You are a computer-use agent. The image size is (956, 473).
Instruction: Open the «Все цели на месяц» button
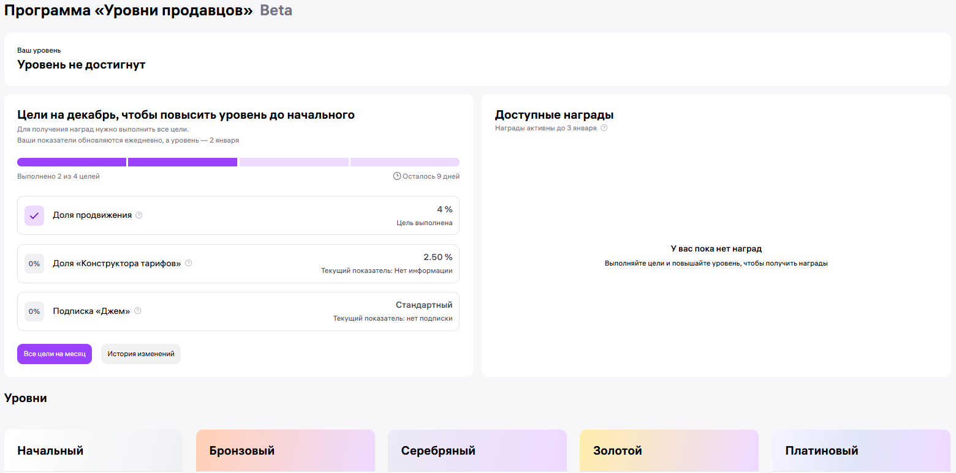[x=55, y=354]
